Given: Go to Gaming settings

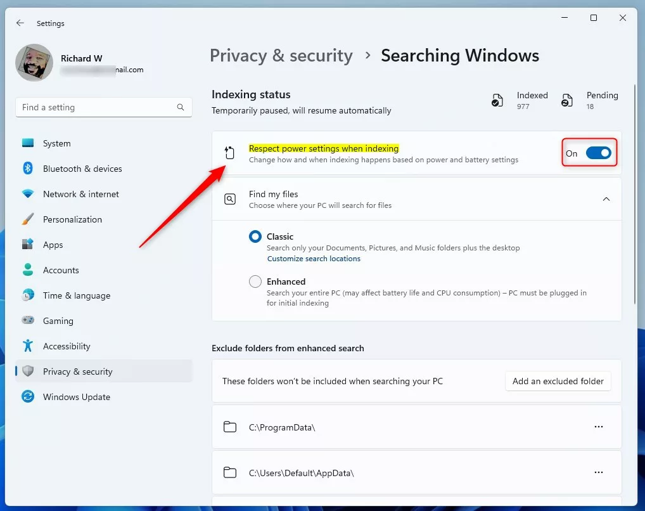Looking at the screenshot, I should pos(104,321).
